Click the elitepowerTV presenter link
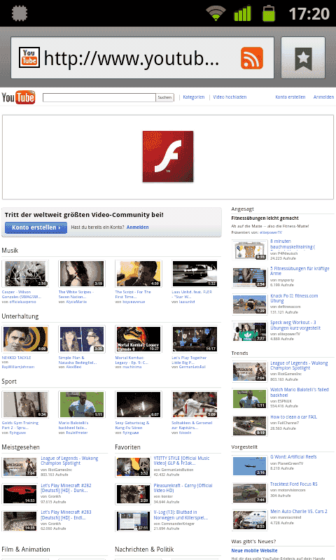Image resolution: width=336 pixels, height=560 pixels. pyautogui.click(x=271, y=232)
